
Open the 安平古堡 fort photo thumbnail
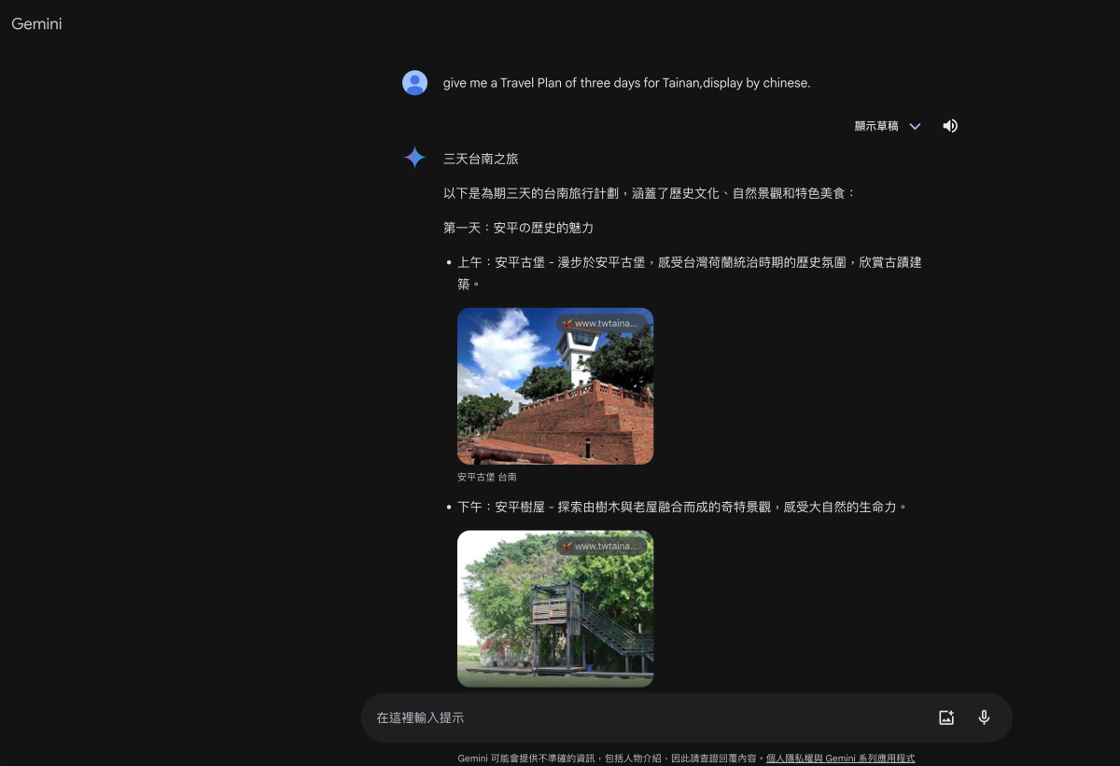coord(555,386)
